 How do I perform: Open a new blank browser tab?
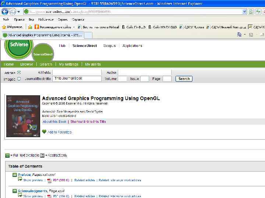pyautogui.click(x=88, y=35)
